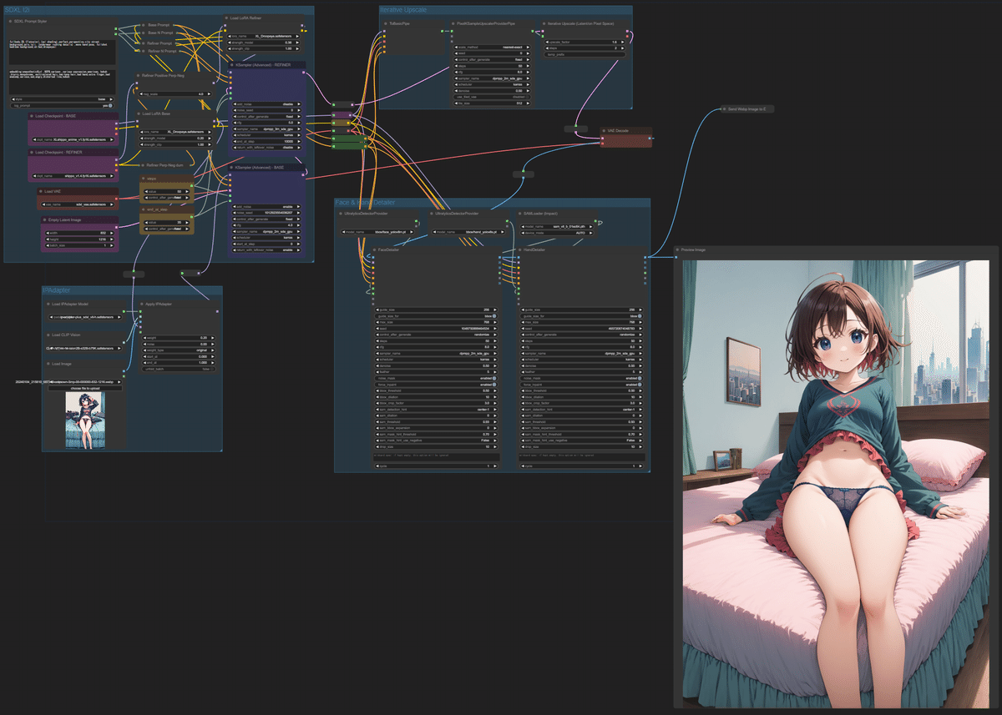Collapse the Iterative Upscale (Latent/on Pixel Space) node

[544, 23]
